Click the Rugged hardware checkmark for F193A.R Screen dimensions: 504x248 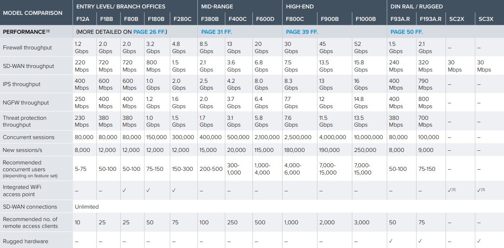[420, 241]
